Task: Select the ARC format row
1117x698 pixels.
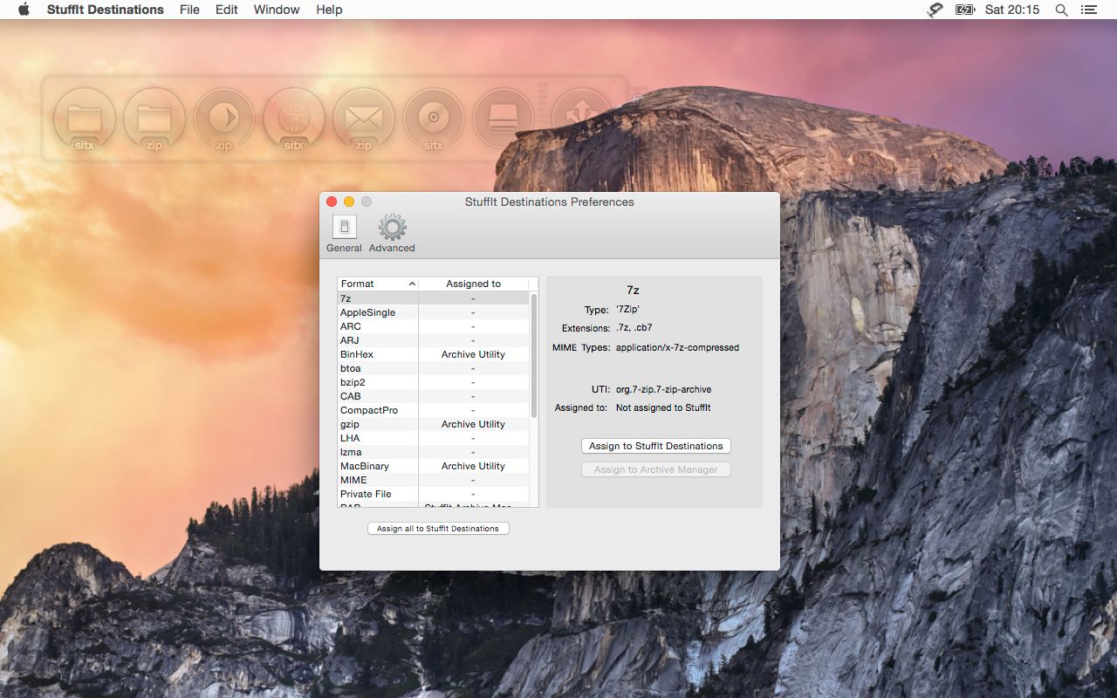Action: pyautogui.click(x=434, y=326)
